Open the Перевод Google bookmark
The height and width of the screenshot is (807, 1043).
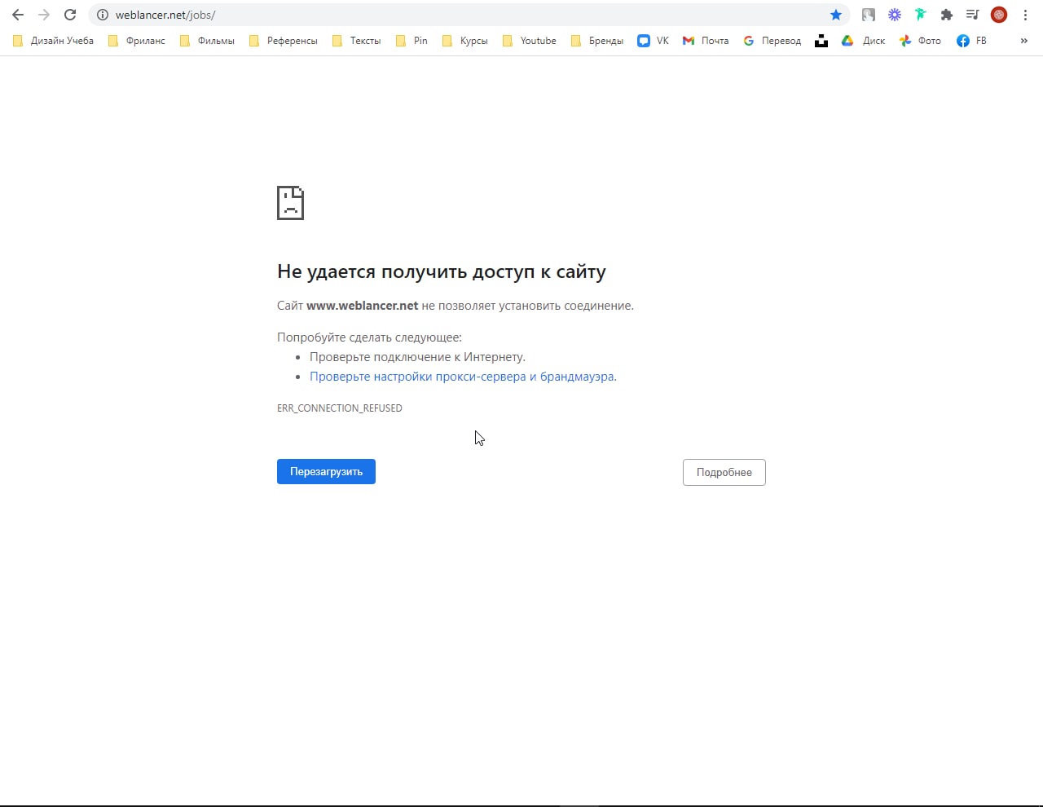(772, 41)
